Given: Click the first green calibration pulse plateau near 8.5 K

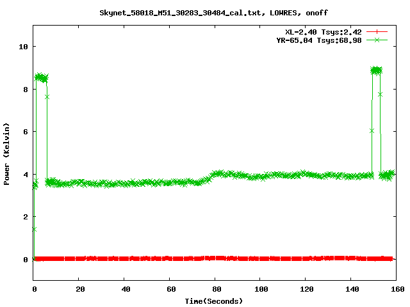Looking at the screenshot, I should 42,77.
